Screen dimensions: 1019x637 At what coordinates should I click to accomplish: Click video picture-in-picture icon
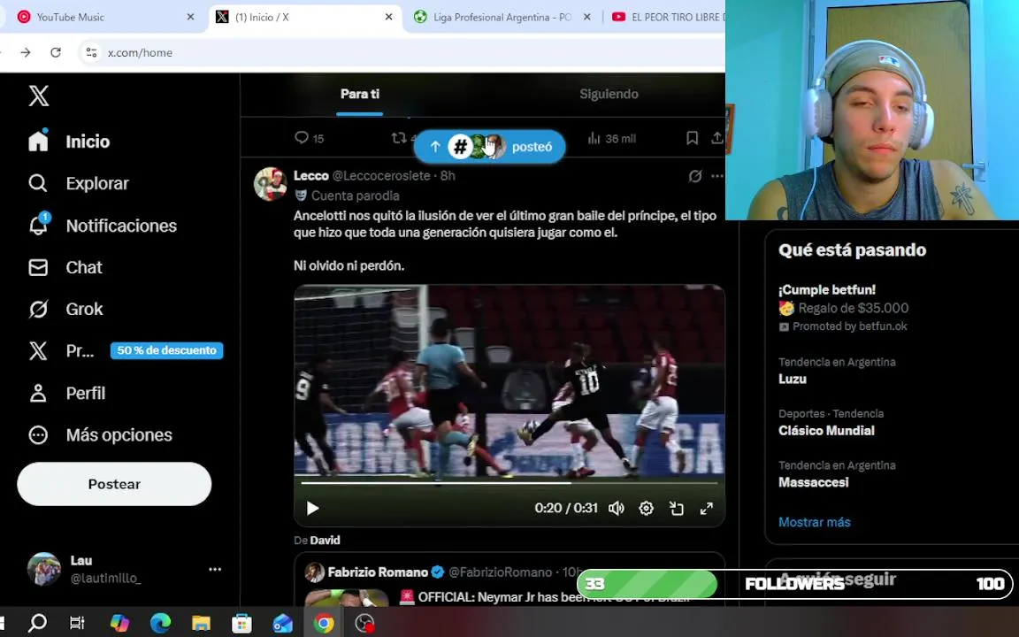click(677, 509)
